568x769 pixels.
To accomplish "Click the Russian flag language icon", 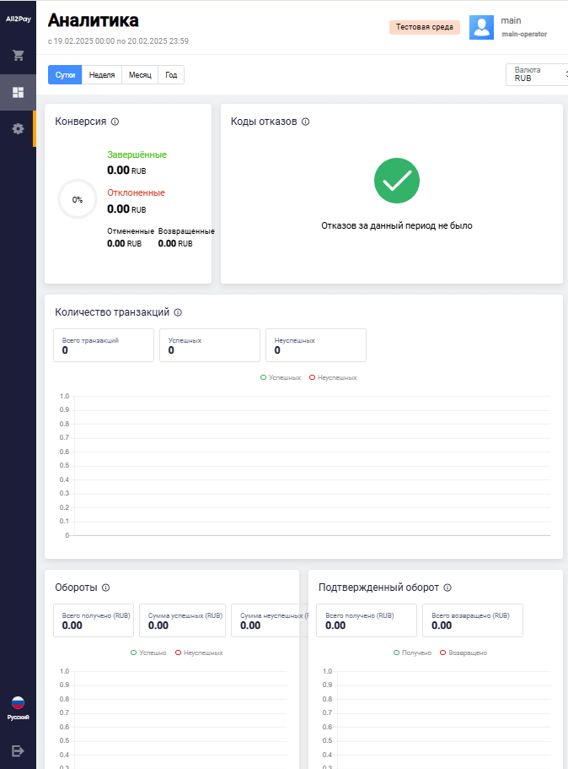I will click(18, 702).
